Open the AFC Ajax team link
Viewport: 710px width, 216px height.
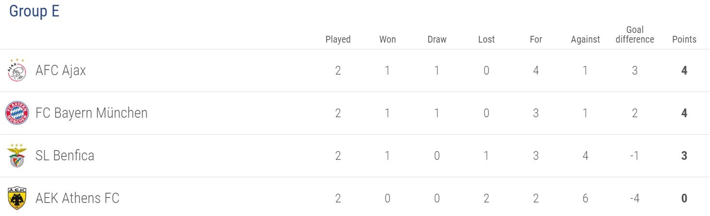[61, 71]
